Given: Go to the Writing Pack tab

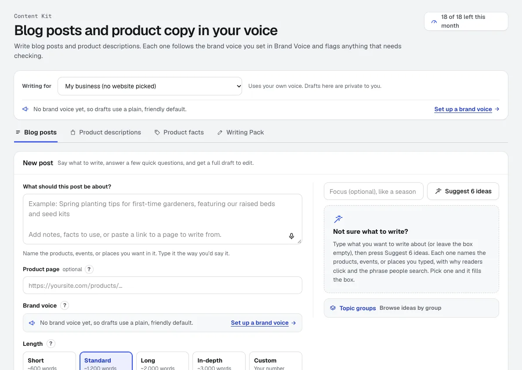Looking at the screenshot, I should [240, 133].
